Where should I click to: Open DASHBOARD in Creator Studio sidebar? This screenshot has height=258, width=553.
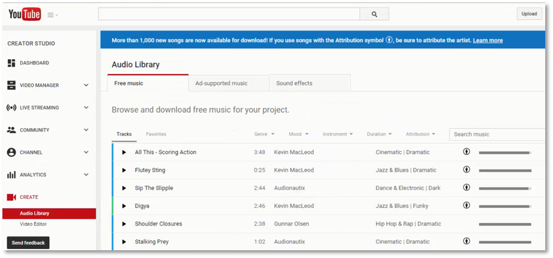34,63
